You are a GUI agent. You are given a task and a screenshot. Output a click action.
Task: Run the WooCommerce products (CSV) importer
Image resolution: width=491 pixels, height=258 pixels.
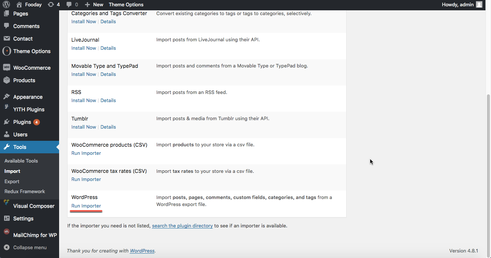86,153
